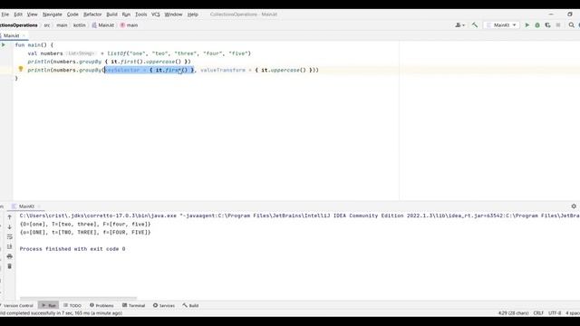Open the Run menu

[126, 14]
